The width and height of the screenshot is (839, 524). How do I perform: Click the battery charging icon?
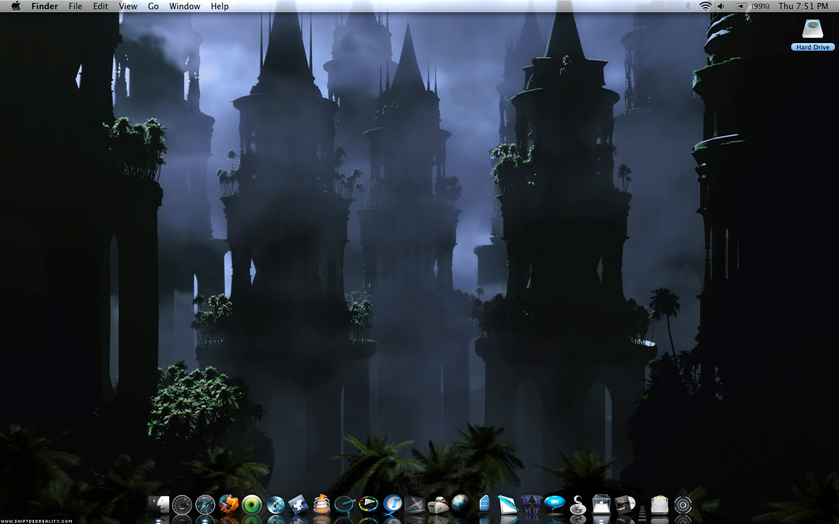click(x=741, y=6)
